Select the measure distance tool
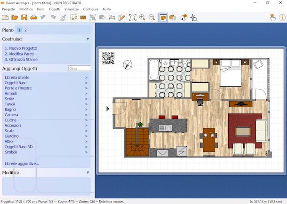 [112, 17]
